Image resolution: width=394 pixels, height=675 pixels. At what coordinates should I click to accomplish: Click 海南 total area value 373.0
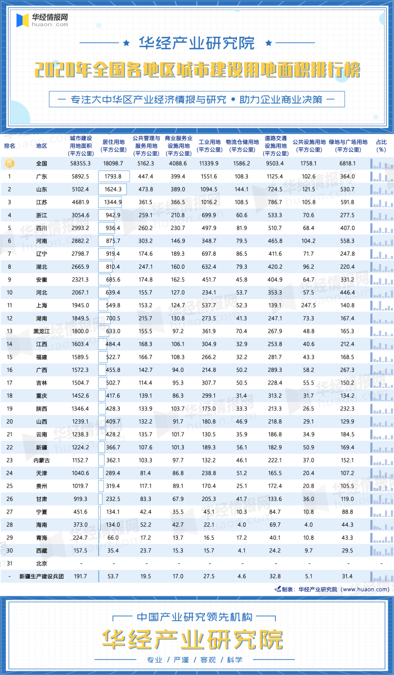(x=80, y=524)
